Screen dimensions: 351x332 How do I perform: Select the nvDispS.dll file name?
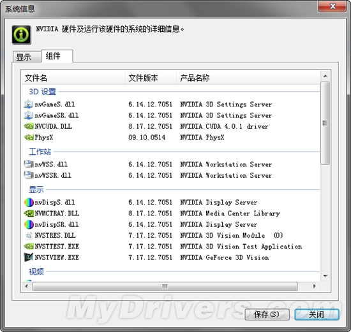(x=55, y=203)
